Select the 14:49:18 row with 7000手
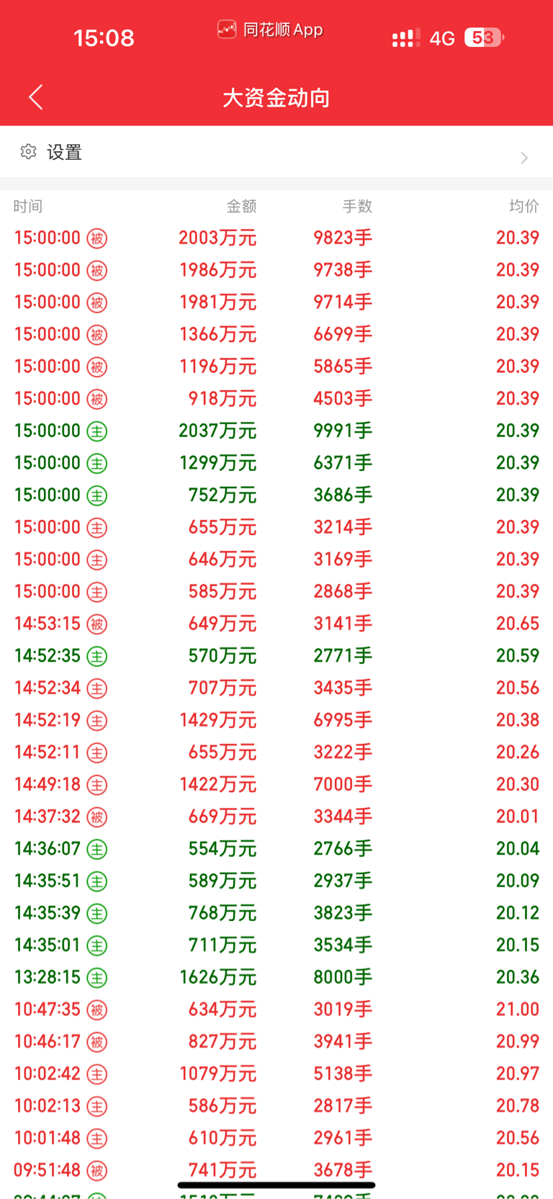 (x=276, y=784)
